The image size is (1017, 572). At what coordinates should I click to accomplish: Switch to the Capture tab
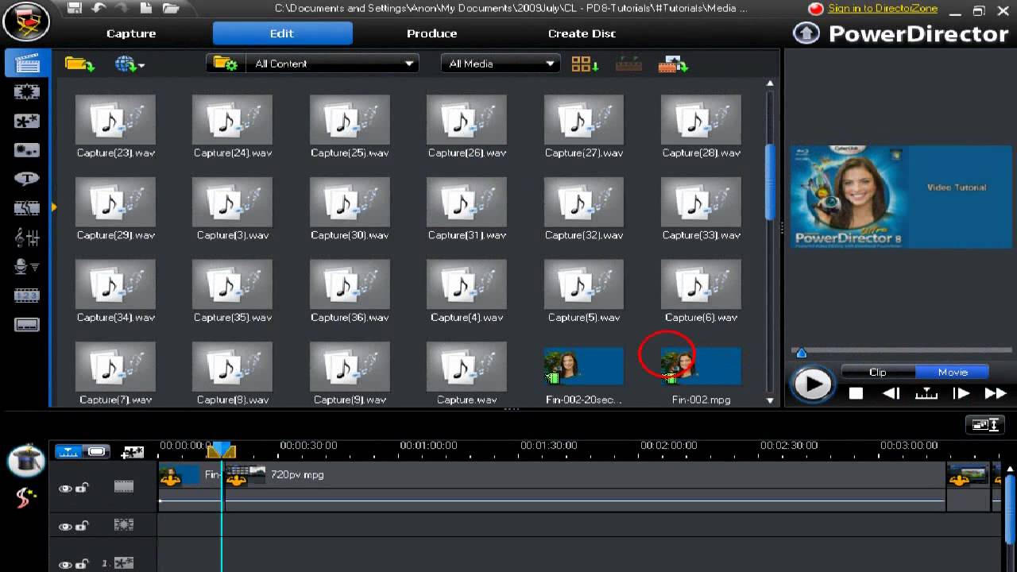coord(131,33)
